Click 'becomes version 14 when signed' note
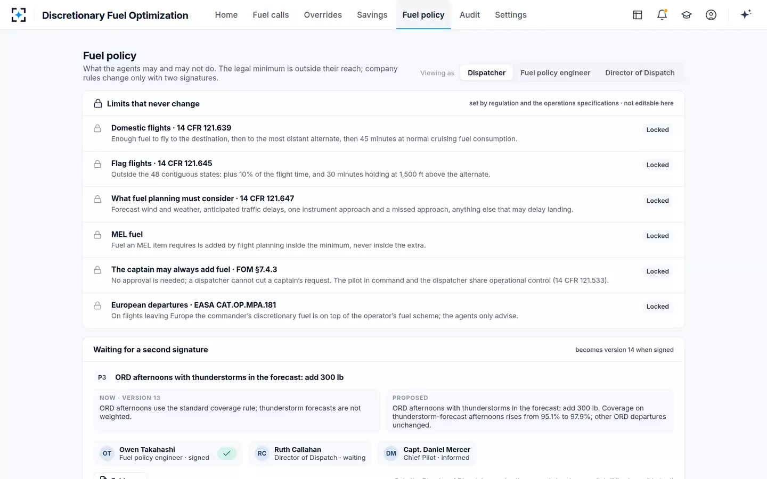 (624, 350)
